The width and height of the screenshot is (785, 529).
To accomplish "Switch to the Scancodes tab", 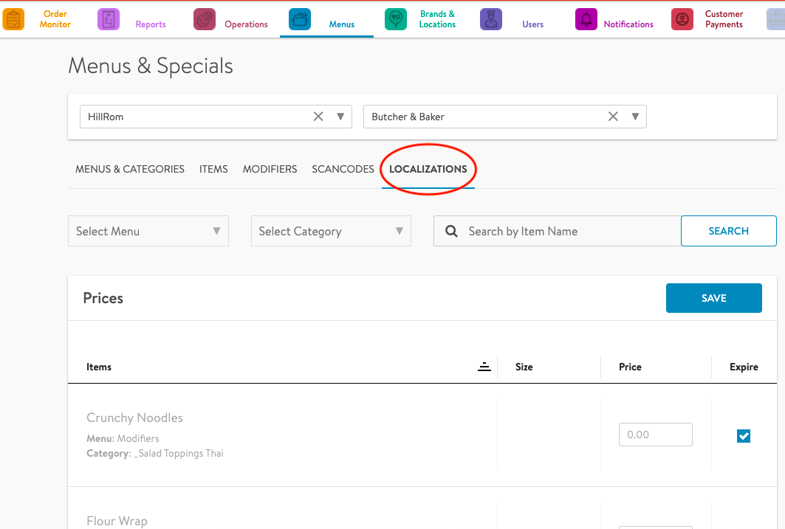I will [343, 169].
